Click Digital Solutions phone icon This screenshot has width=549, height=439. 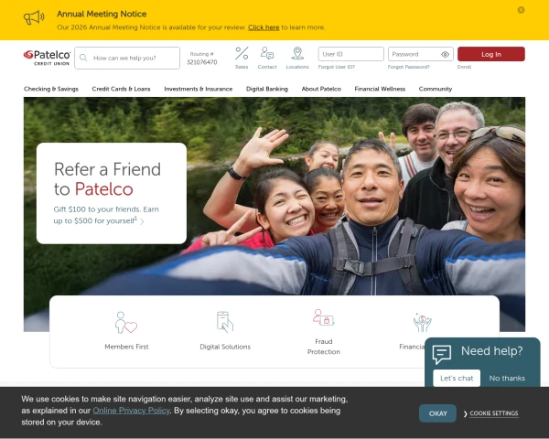point(225,322)
